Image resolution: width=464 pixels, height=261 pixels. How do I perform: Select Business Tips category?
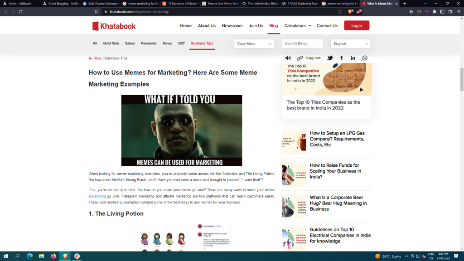(x=202, y=43)
